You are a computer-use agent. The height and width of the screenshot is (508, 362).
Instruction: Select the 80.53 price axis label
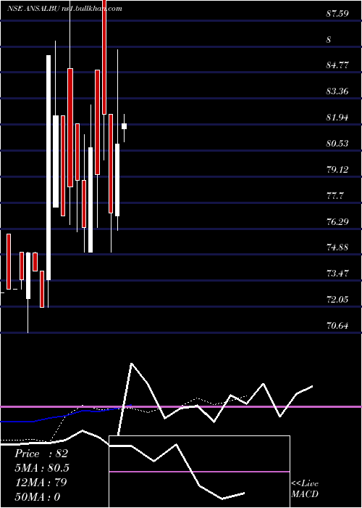coord(337,143)
